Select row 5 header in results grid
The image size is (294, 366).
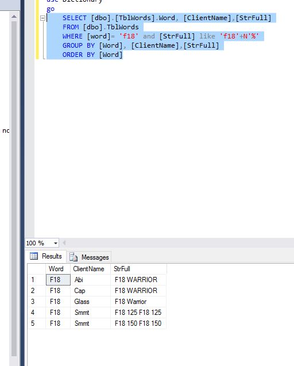pos(37,323)
